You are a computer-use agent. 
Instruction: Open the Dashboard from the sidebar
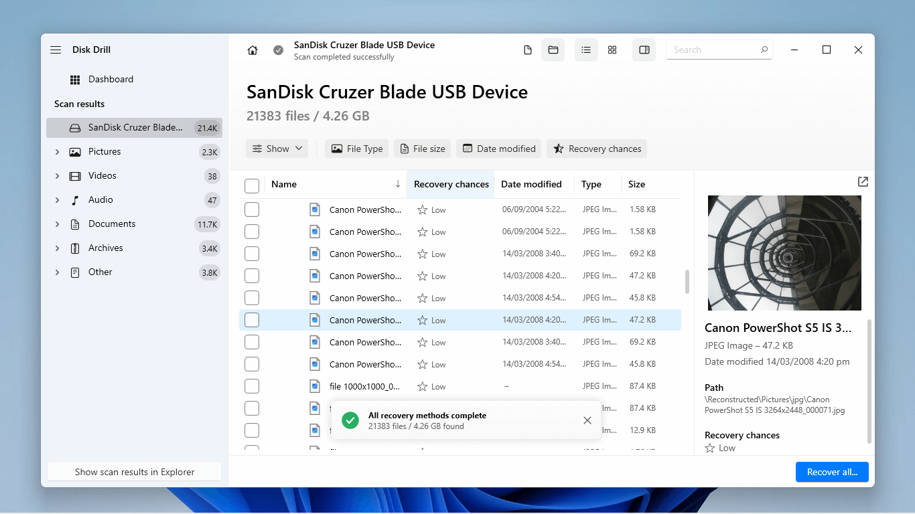pyautogui.click(x=110, y=79)
